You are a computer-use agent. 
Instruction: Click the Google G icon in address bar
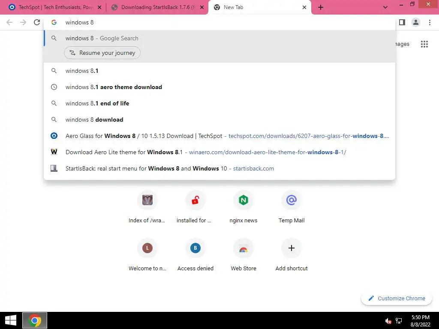(54, 22)
